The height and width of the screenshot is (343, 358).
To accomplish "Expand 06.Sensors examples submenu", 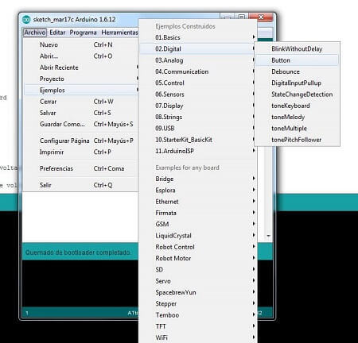I will coord(198,94).
